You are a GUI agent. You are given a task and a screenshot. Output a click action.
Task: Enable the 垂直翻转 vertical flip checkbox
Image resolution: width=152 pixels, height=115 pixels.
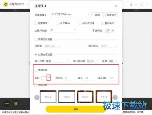click(36, 23)
